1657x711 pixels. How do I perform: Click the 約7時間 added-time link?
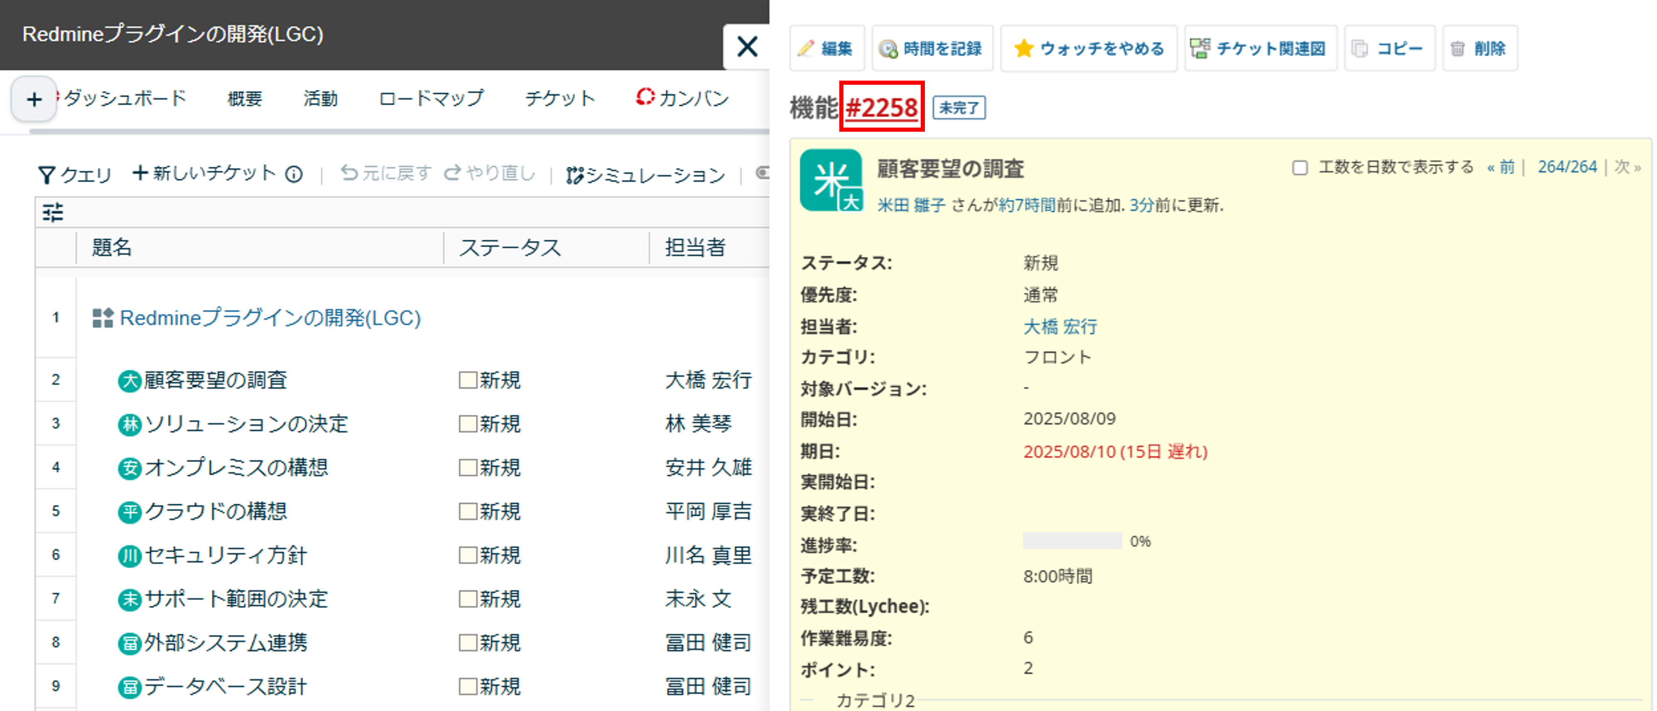click(1027, 205)
